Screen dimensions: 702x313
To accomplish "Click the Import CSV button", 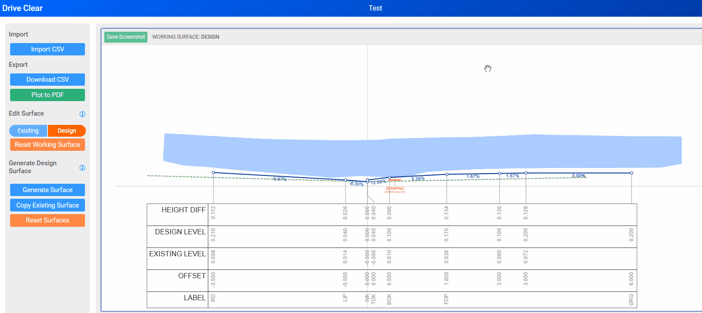I will (48, 49).
